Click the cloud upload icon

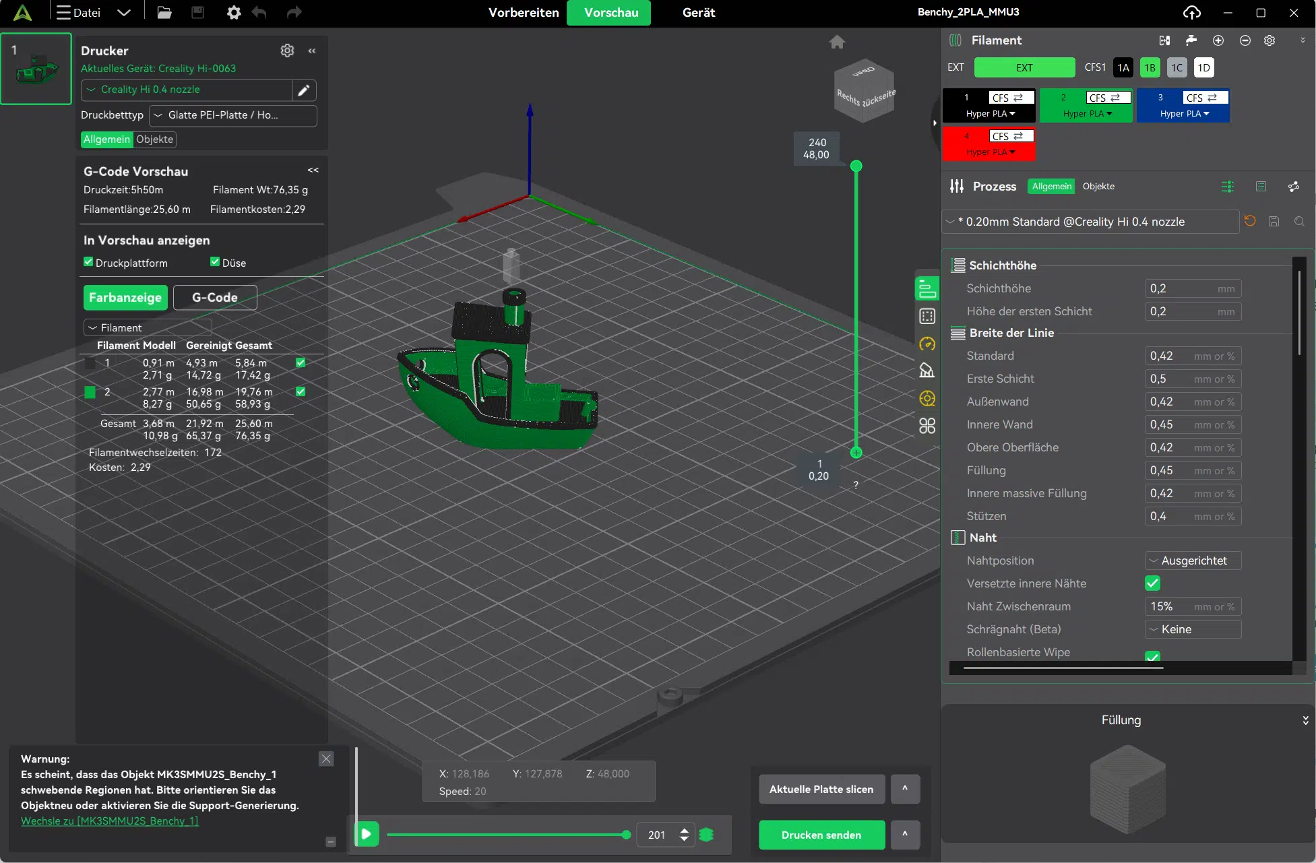pos(1192,12)
